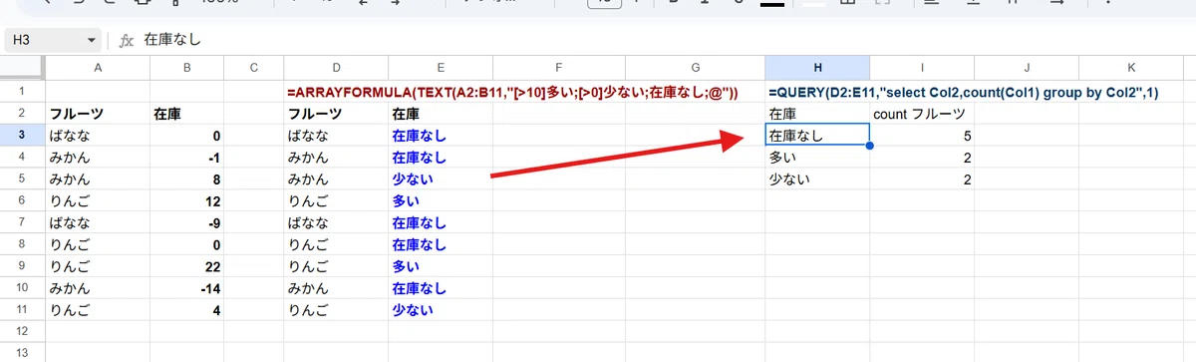The image size is (1196, 362).
Task: Click the select-all corner of the grid
Action: point(22,68)
